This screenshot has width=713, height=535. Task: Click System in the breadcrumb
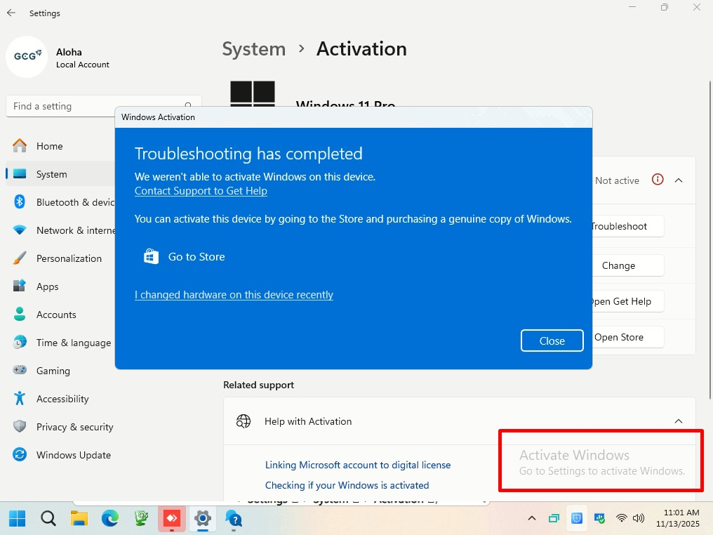pos(254,49)
